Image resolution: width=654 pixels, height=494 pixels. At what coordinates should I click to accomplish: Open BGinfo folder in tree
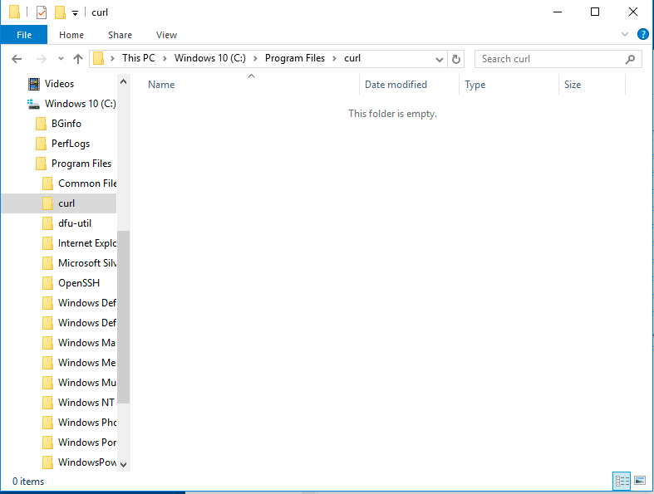point(66,124)
